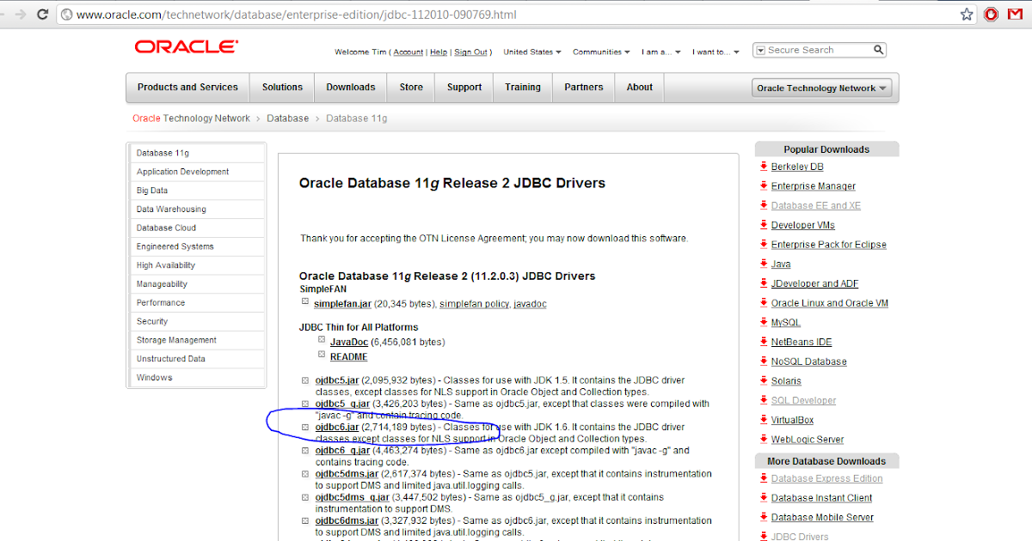Image resolution: width=1032 pixels, height=541 pixels.
Task: Select High Availability in left sidebar
Action: (197, 265)
